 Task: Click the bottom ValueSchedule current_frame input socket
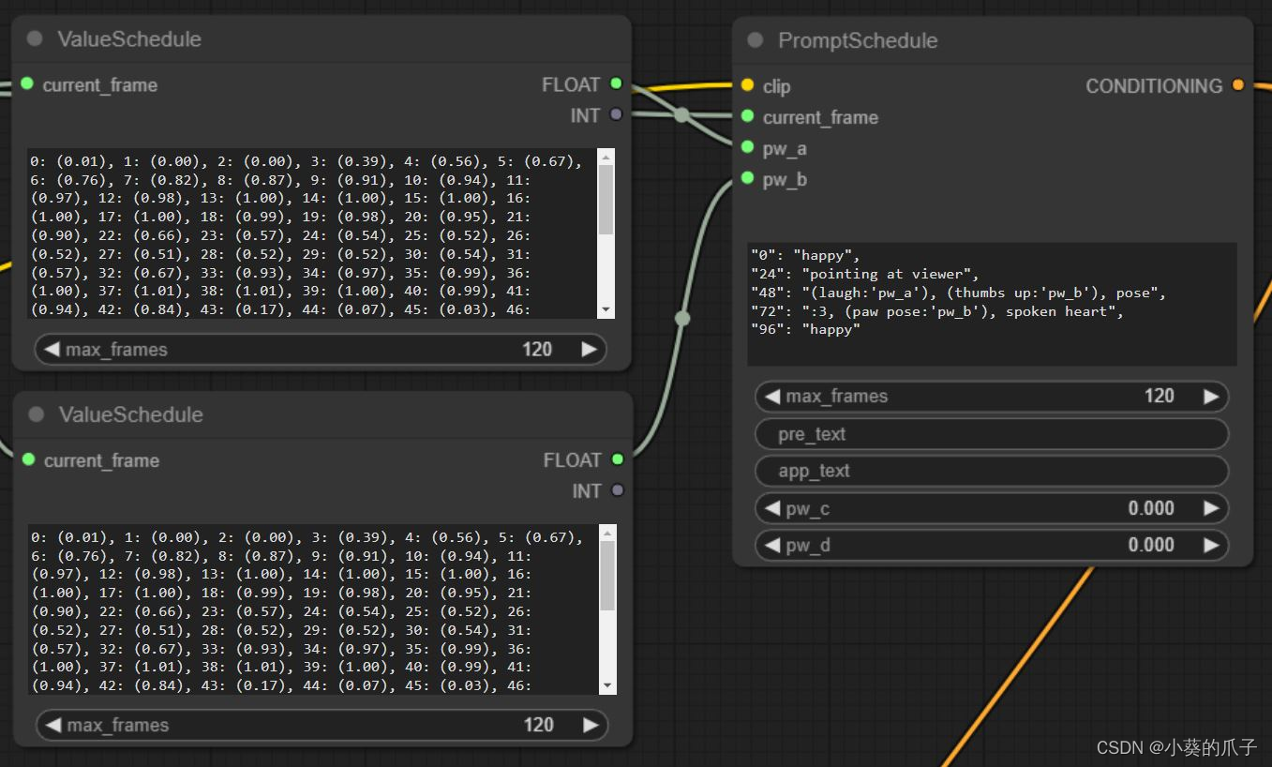tap(28, 459)
